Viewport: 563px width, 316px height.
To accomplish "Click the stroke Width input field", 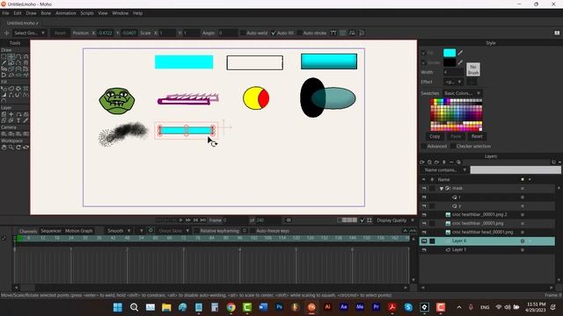I will pos(454,72).
